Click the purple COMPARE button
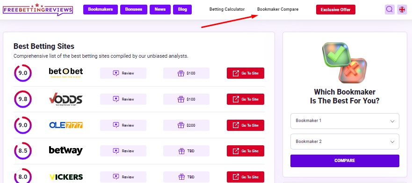 click(345, 161)
